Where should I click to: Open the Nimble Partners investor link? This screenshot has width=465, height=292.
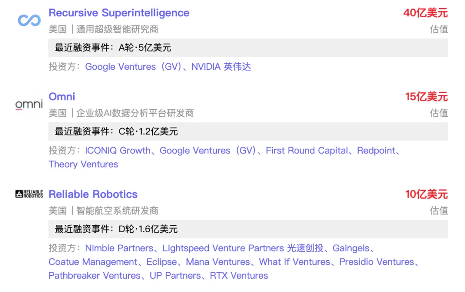click(x=119, y=248)
